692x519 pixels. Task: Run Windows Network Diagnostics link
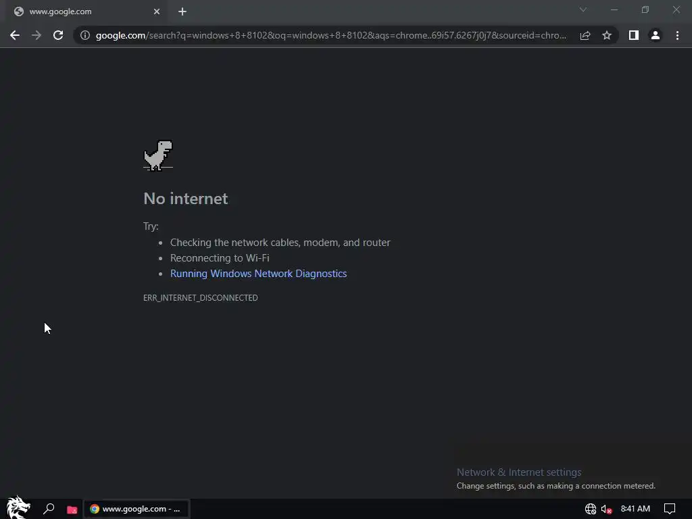click(x=259, y=274)
